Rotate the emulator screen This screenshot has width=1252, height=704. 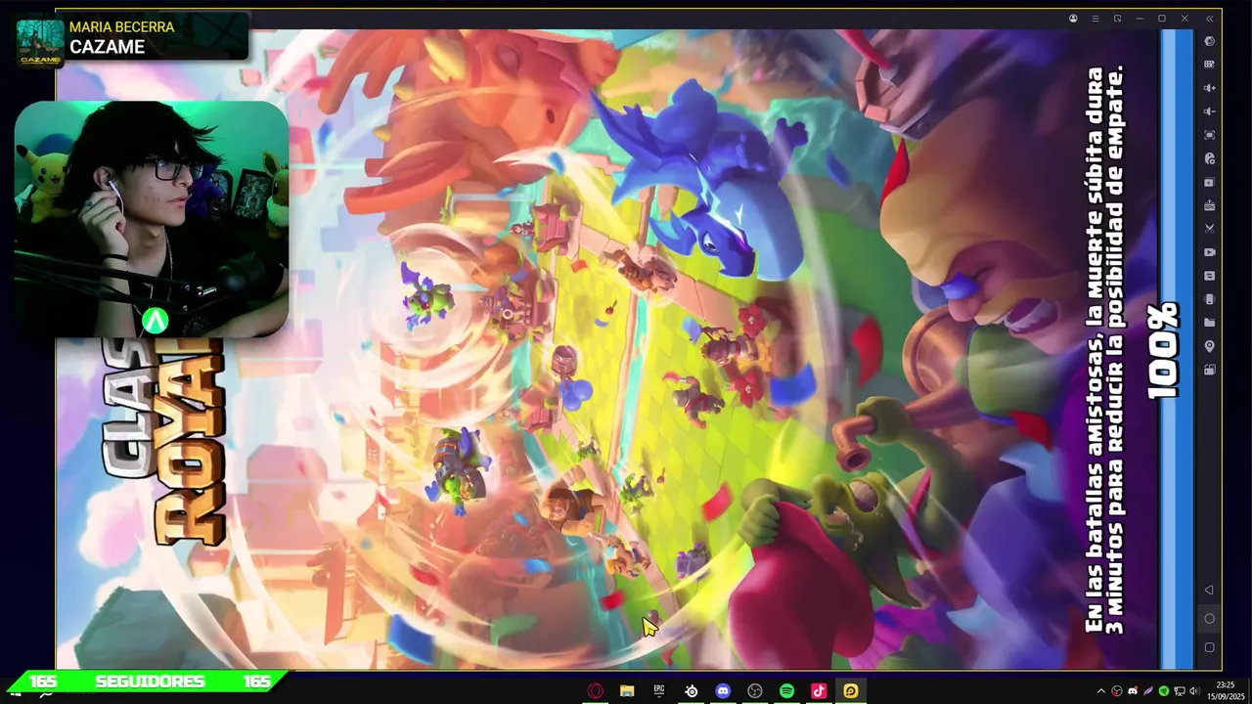coord(1210,299)
